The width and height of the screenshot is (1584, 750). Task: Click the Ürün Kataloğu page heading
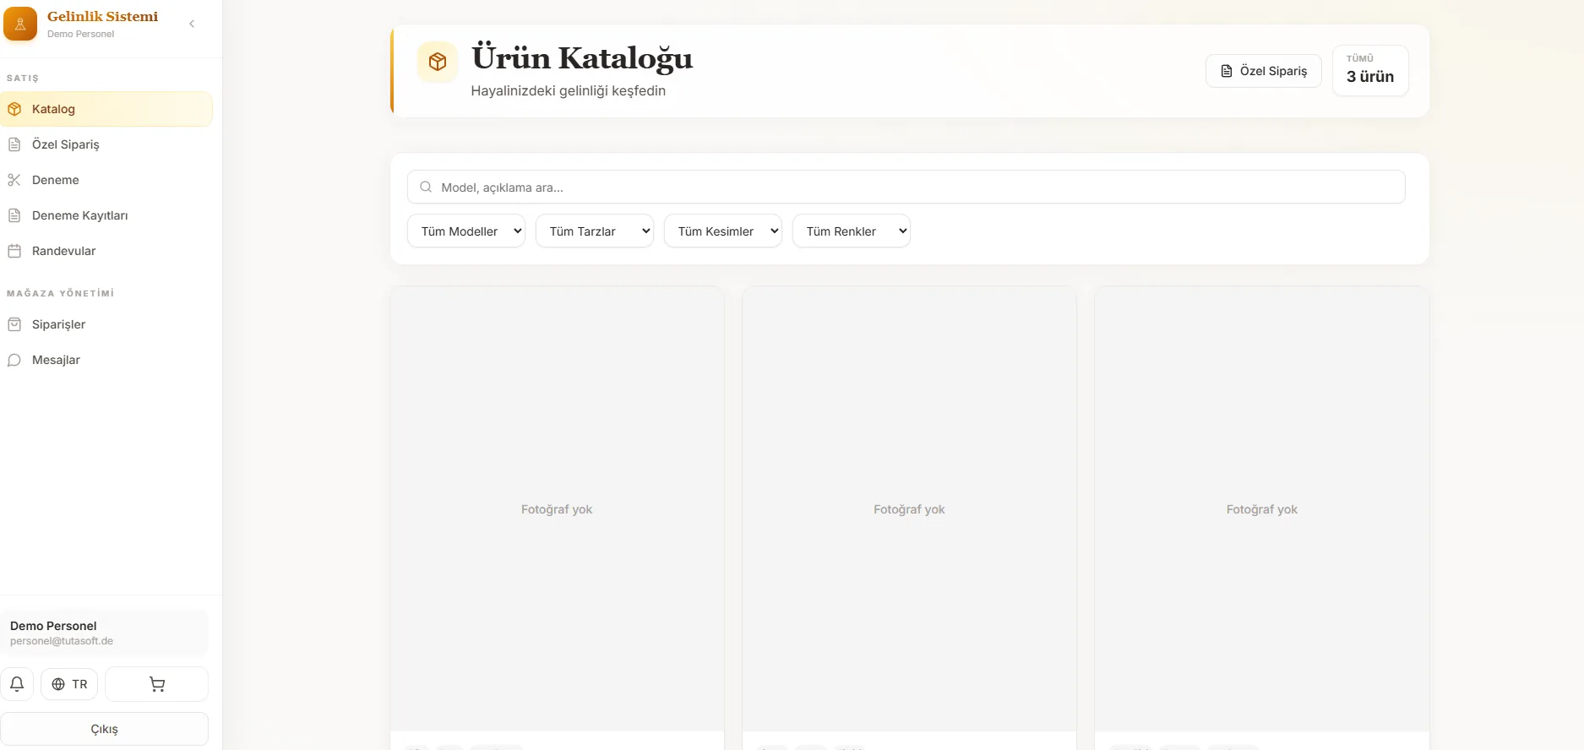click(x=582, y=57)
